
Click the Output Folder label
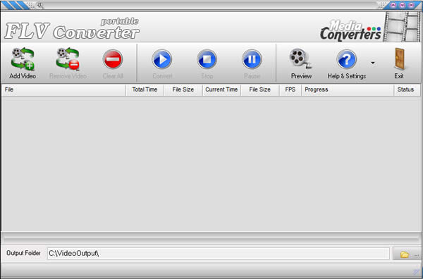23,253
